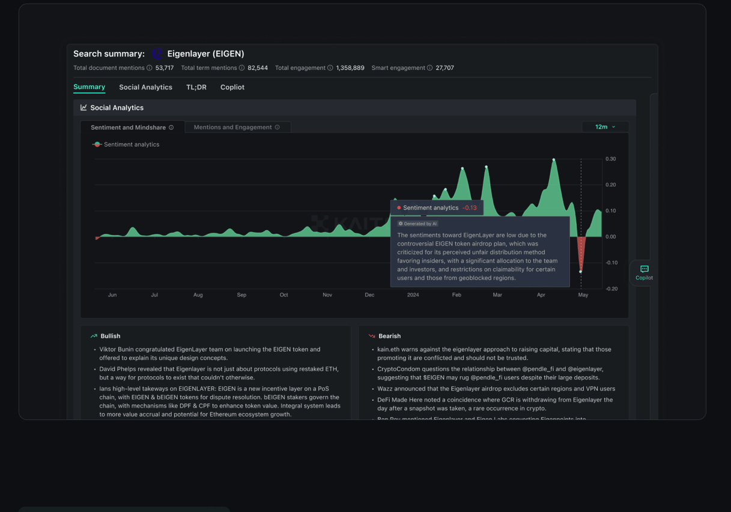Select Mentions and Engagement chart tab
731x512 pixels.
pyautogui.click(x=238, y=127)
